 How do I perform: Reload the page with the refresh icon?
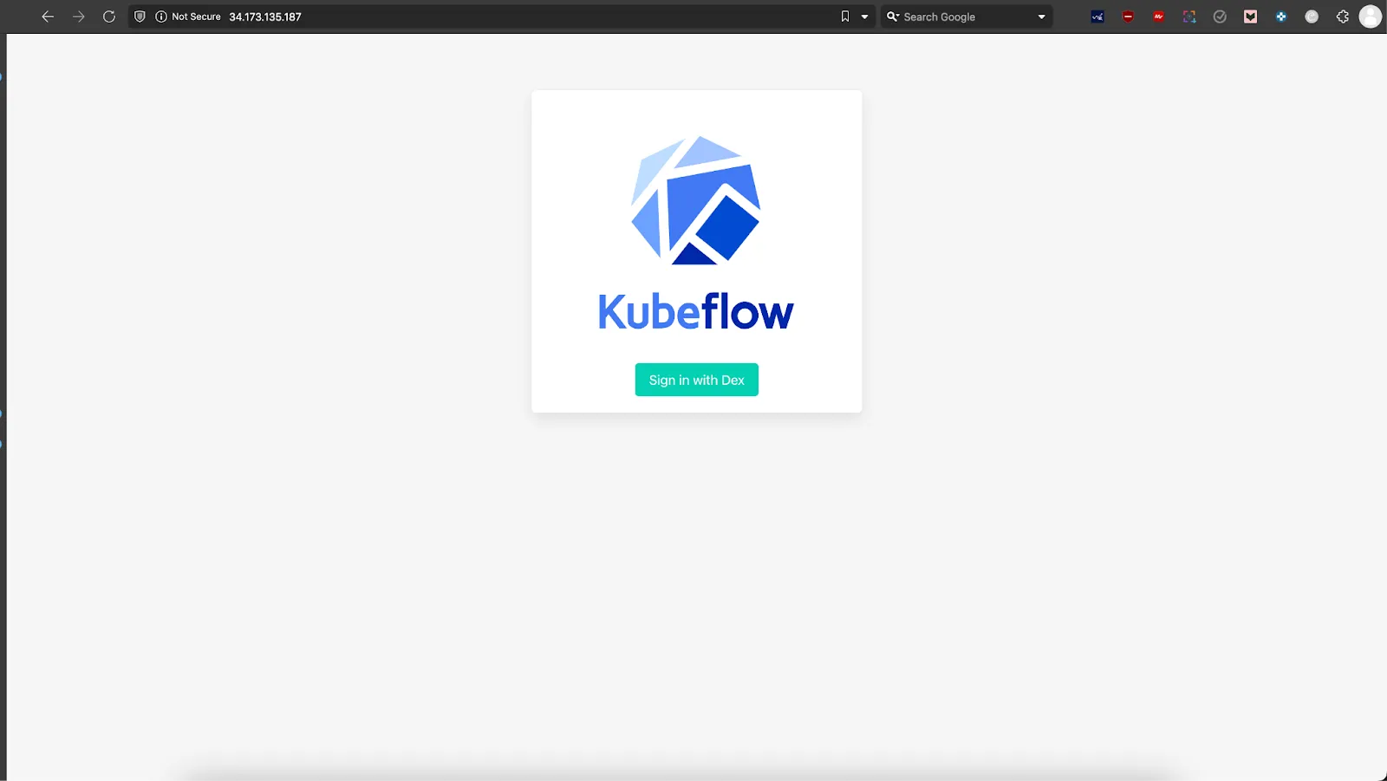tap(109, 16)
